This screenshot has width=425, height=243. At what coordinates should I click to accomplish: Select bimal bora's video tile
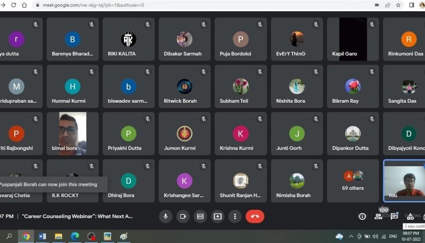[73, 133]
